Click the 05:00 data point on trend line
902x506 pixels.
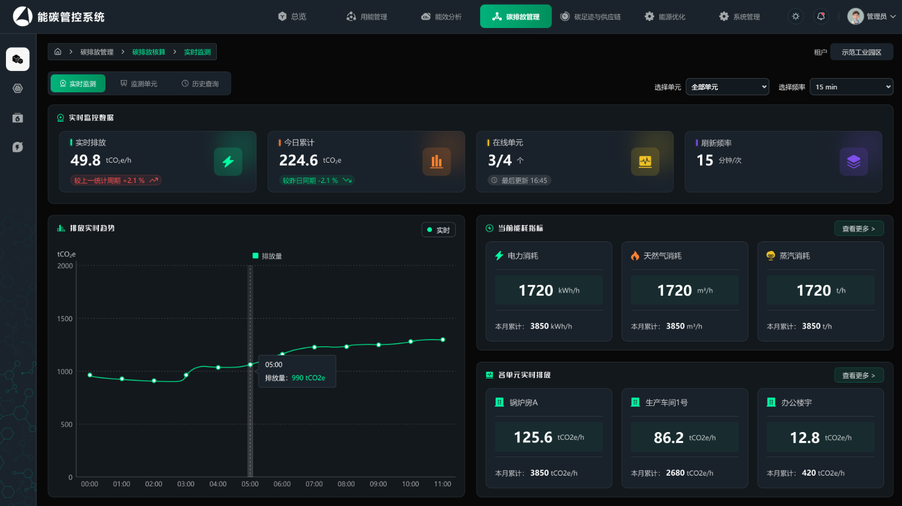pos(250,365)
